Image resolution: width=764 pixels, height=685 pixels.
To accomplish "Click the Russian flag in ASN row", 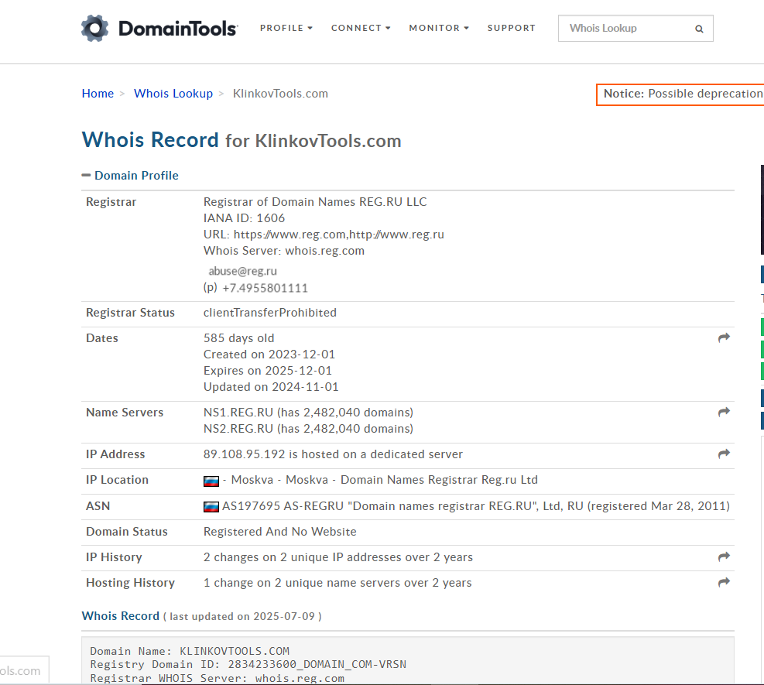I will tap(211, 507).
